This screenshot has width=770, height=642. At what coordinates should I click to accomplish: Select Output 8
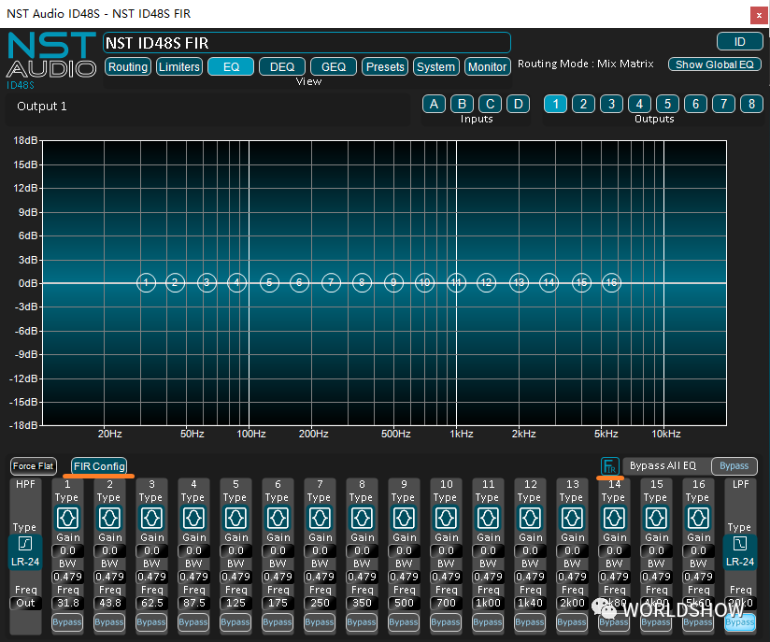(x=752, y=104)
